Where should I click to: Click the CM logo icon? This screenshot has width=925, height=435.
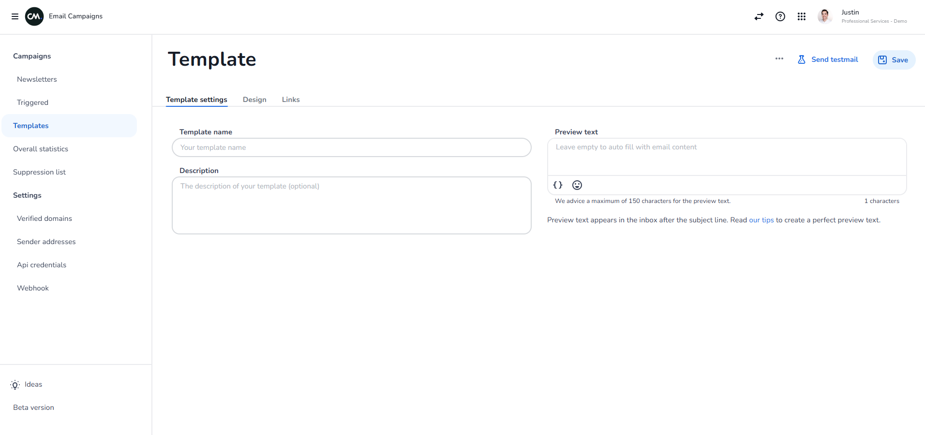tap(34, 16)
